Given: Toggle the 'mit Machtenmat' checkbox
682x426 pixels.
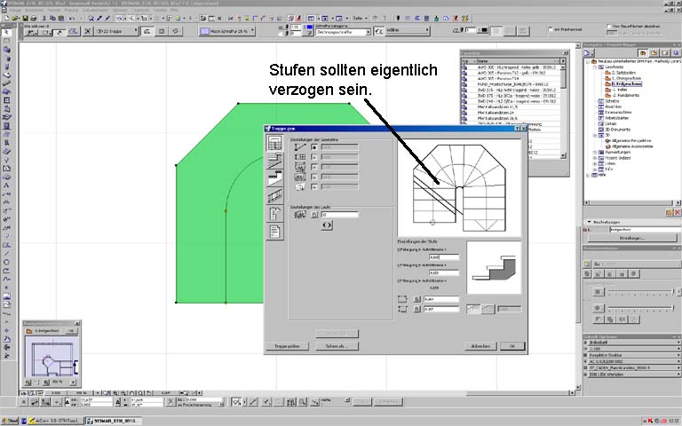Looking at the screenshot, I should point(552,29).
